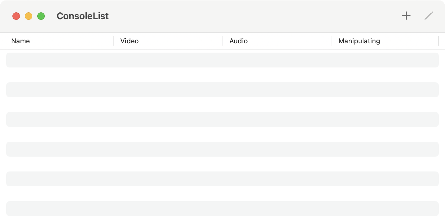Minimize the ConsoleList window
445x221 pixels.
point(29,16)
